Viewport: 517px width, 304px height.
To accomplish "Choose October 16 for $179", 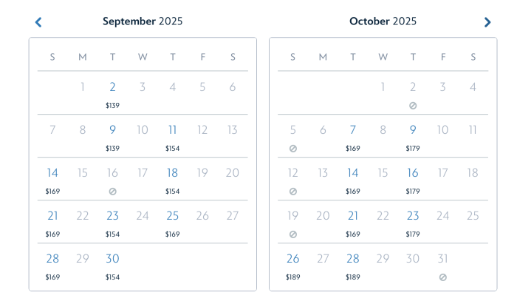I will point(413,173).
